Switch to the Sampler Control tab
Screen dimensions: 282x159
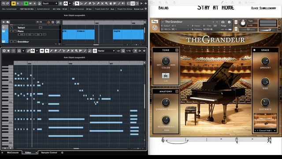(49, 152)
